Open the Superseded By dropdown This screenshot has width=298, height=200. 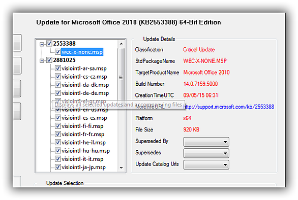206,142
